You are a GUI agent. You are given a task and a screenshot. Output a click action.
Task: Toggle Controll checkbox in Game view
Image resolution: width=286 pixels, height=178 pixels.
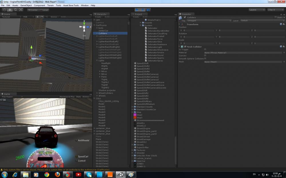76,161
